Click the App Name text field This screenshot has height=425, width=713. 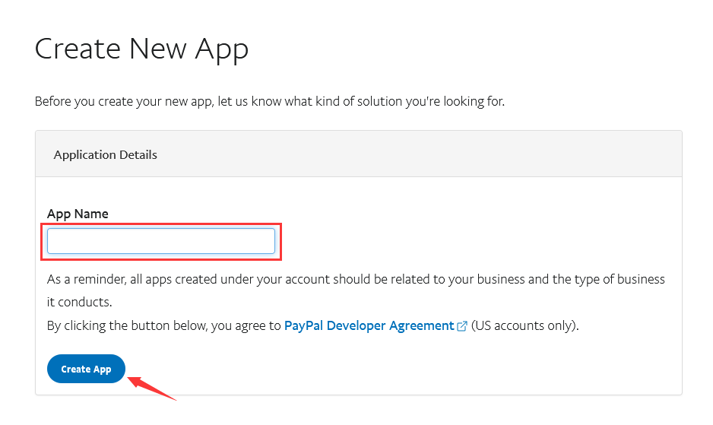(x=160, y=241)
